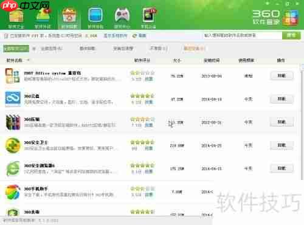Click the 360安全浏览器 green browser icon

pyautogui.click(x=13, y=168)
